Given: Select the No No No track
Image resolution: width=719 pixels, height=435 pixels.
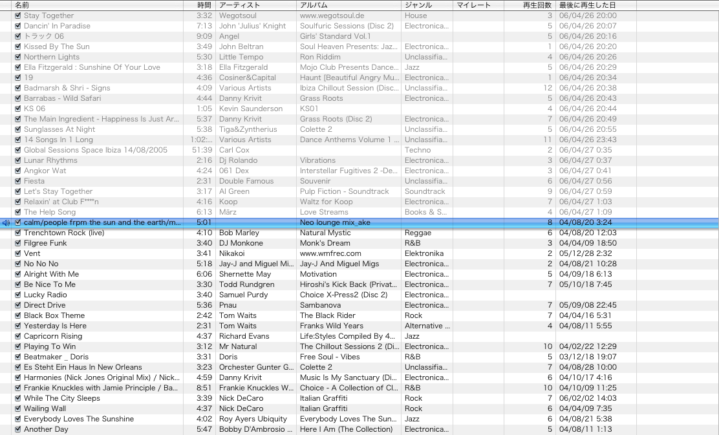Looking at the screenshot, I should (x=41, y=264).
